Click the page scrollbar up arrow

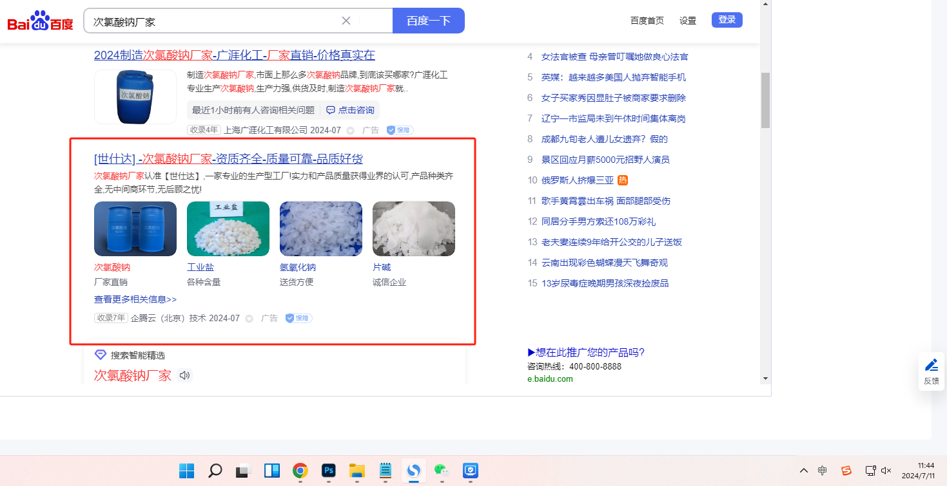click(766, 4)
